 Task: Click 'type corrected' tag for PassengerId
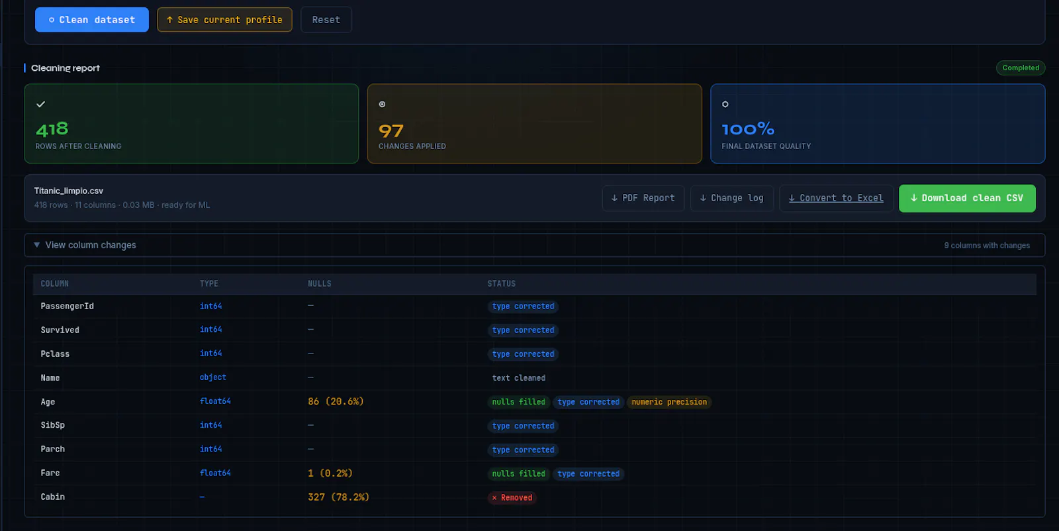pos(524,307)
